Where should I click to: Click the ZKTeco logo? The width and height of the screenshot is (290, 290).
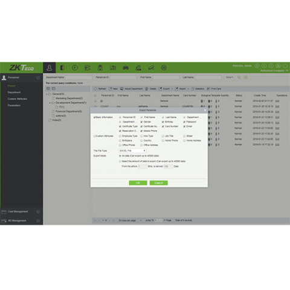pyautogui.click(x=21, y=68)
